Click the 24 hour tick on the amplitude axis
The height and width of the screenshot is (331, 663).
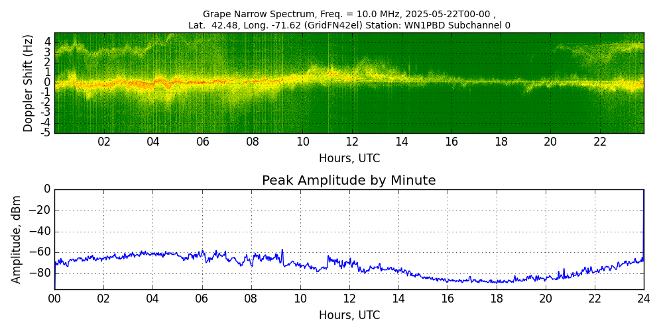(x=643, y=299)
